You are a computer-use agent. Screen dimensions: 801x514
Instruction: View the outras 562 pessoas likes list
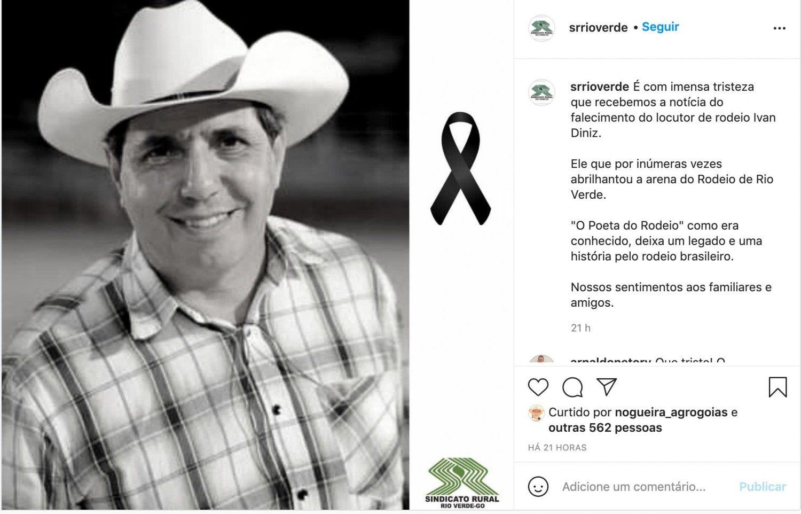605,428
